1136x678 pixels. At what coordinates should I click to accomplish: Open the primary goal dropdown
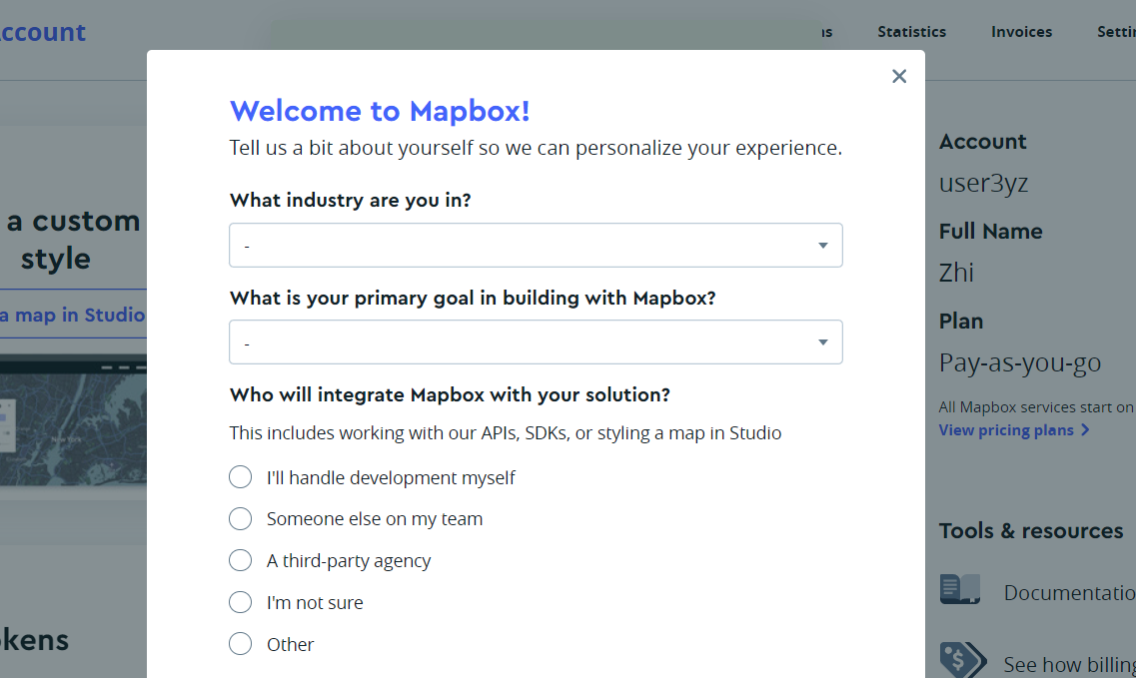tap(536, 341)
